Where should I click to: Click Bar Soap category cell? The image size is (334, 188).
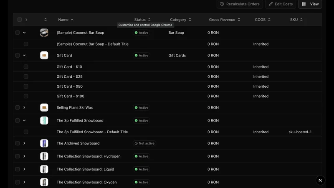coord(176,33)
